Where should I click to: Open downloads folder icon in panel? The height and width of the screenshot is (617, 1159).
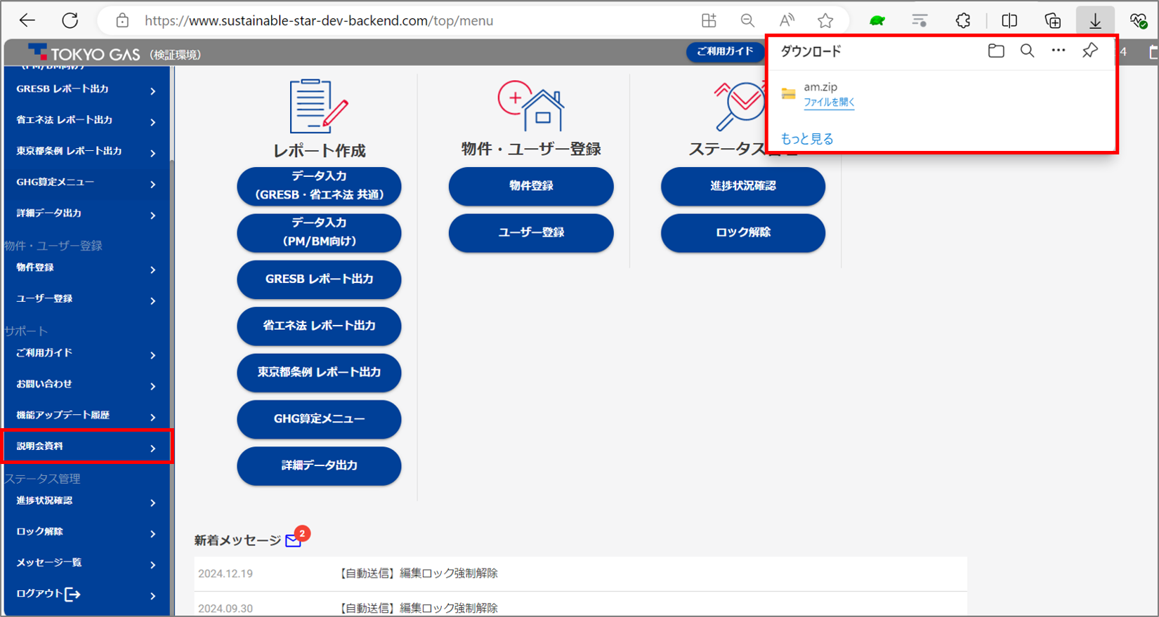(995, 51)
